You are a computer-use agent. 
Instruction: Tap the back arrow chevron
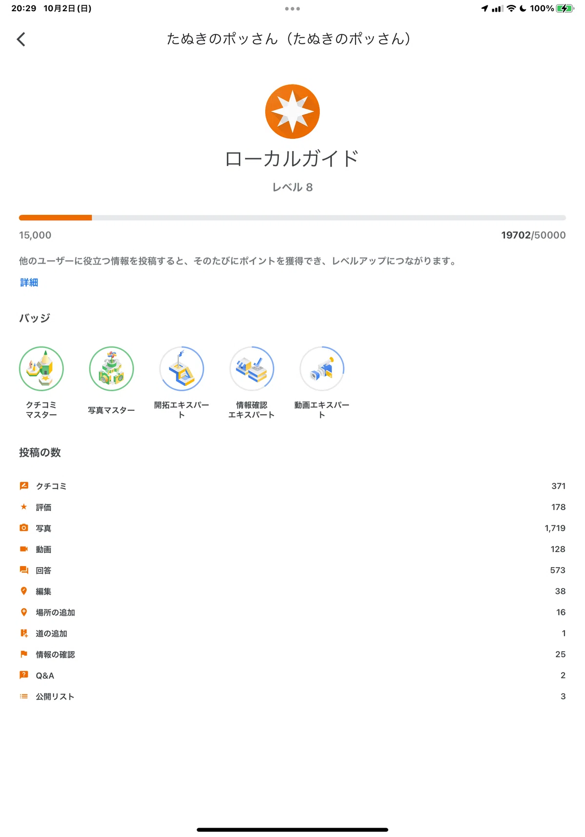21,39
